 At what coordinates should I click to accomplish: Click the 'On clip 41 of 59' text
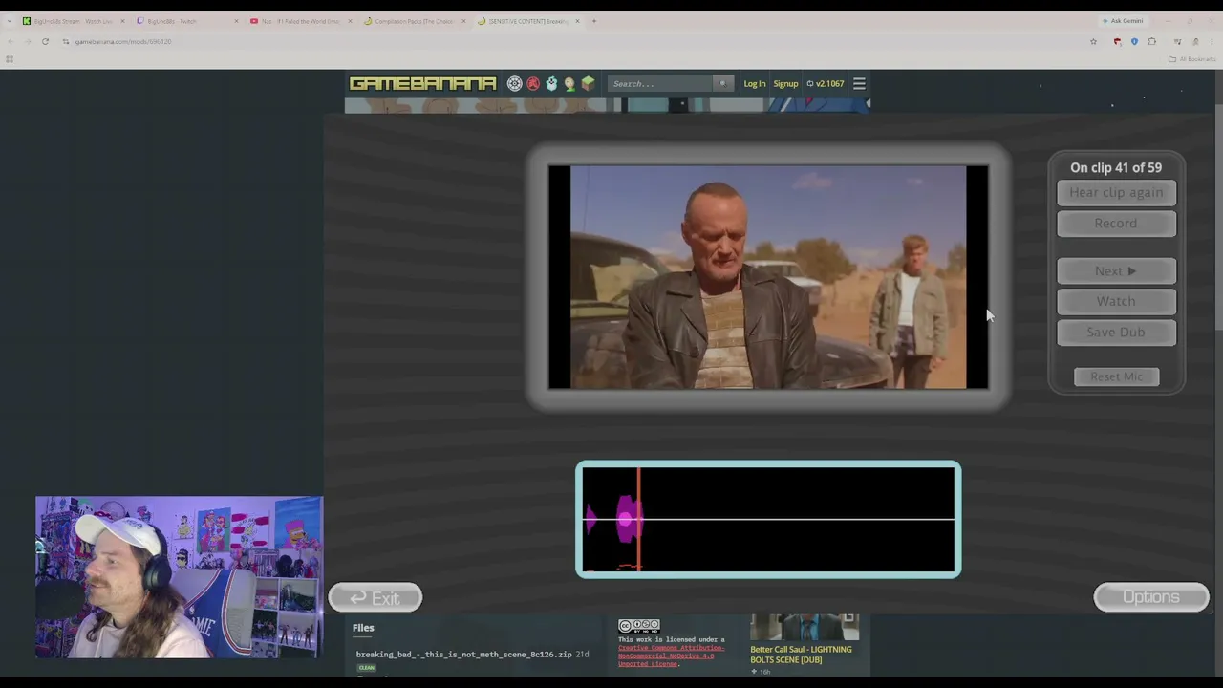click(1116, 168)
